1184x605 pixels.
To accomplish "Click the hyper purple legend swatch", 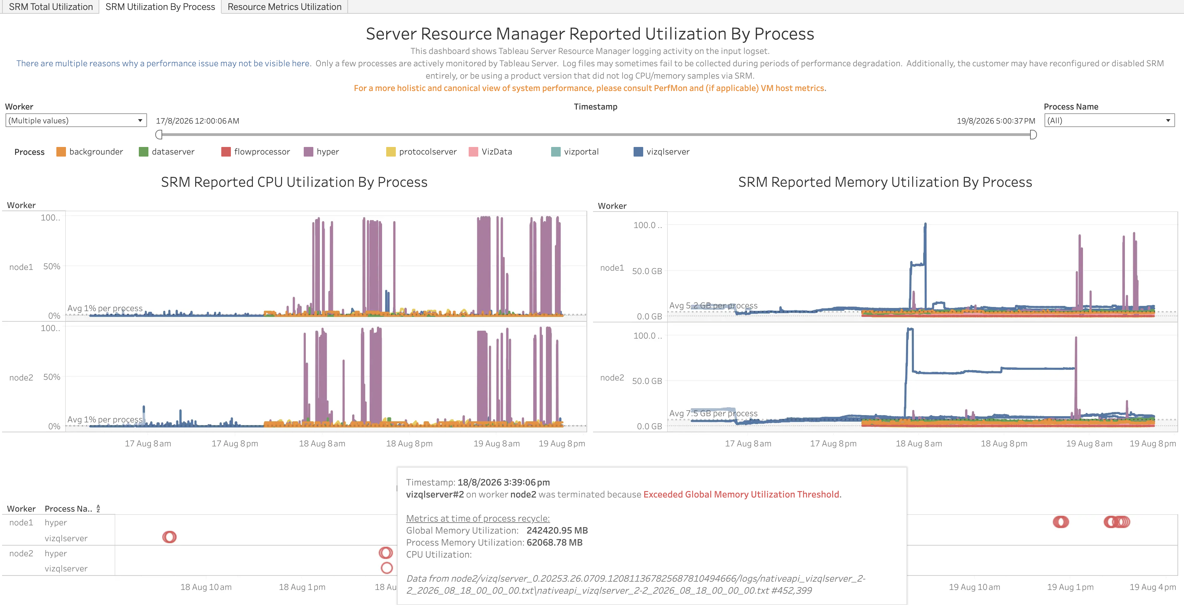I will click(x=309, y=152).
